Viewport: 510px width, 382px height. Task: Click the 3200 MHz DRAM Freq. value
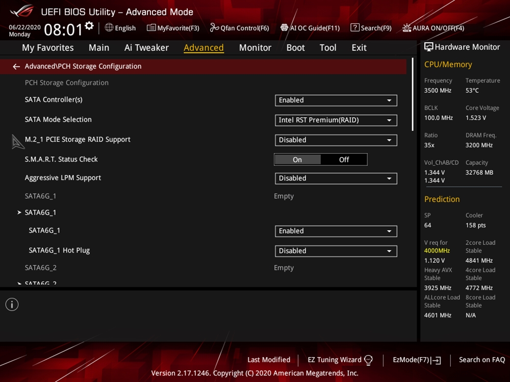(x=479, y=145)
